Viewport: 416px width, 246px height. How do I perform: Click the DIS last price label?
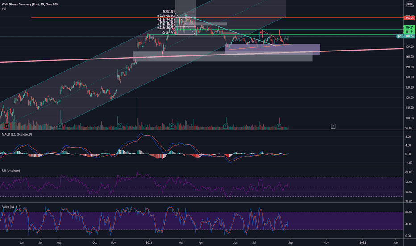coord(406,36)
